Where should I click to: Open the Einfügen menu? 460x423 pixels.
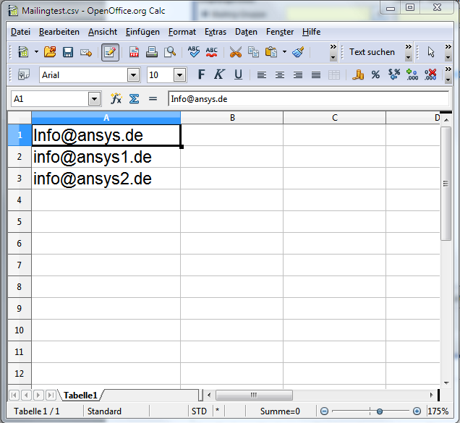[x=142, y=32]
